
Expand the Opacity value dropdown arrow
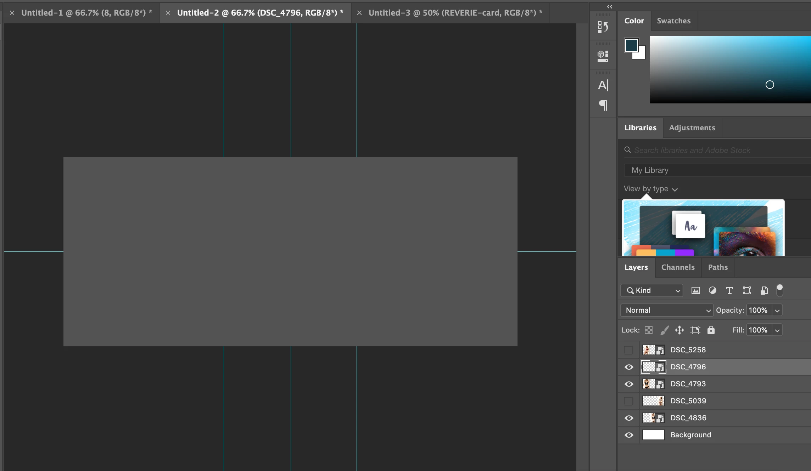(x=777, y=311)
